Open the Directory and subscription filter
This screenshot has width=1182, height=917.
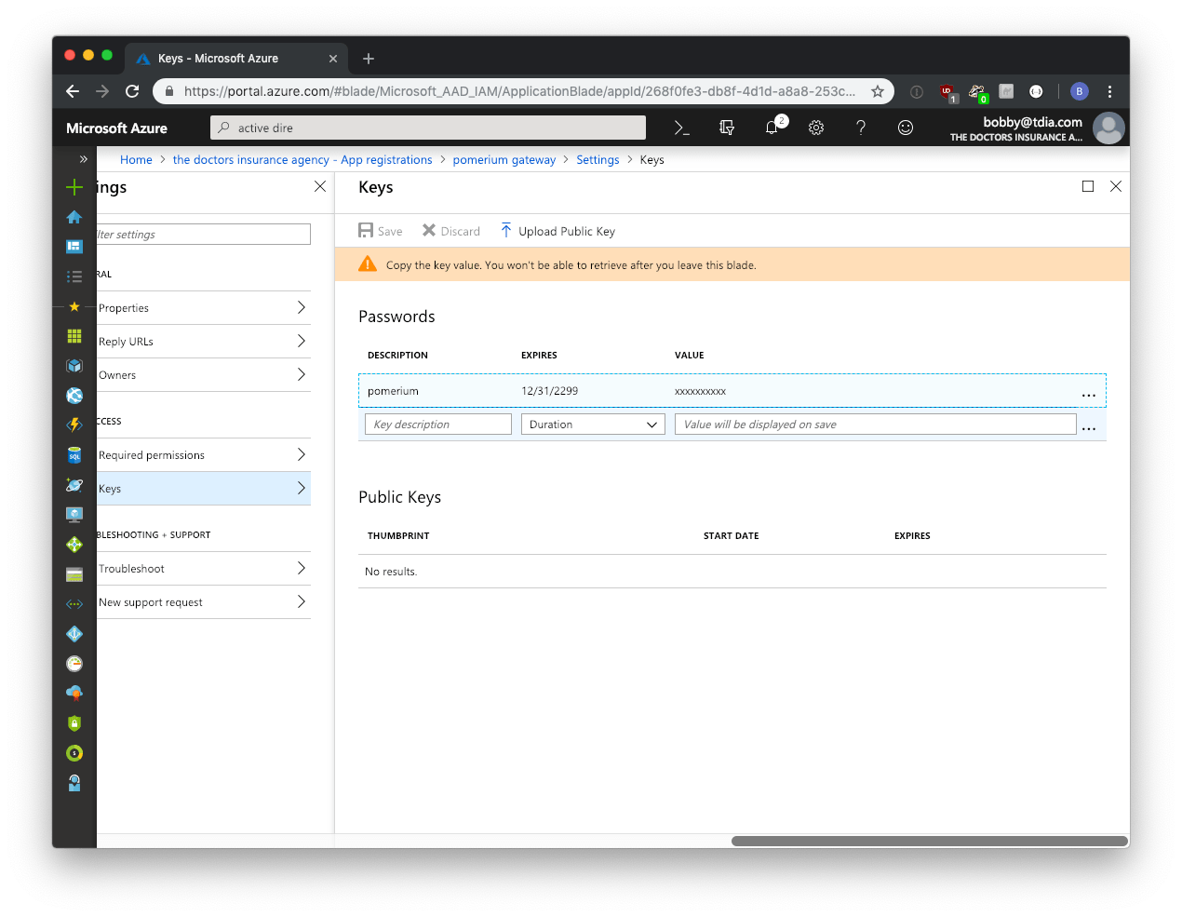tap(727, 128)
